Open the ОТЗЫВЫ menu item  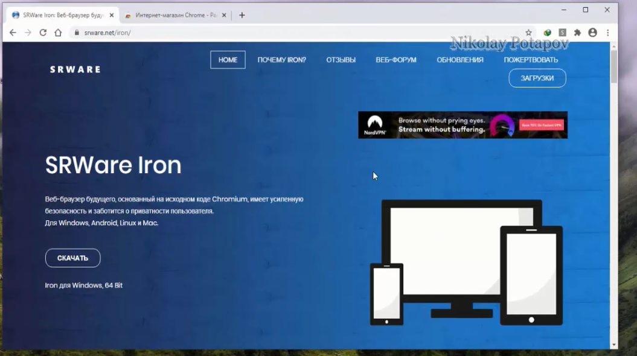(341, 60)
